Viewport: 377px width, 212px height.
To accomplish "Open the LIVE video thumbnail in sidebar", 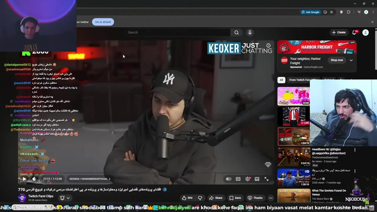I will point(294,116).
